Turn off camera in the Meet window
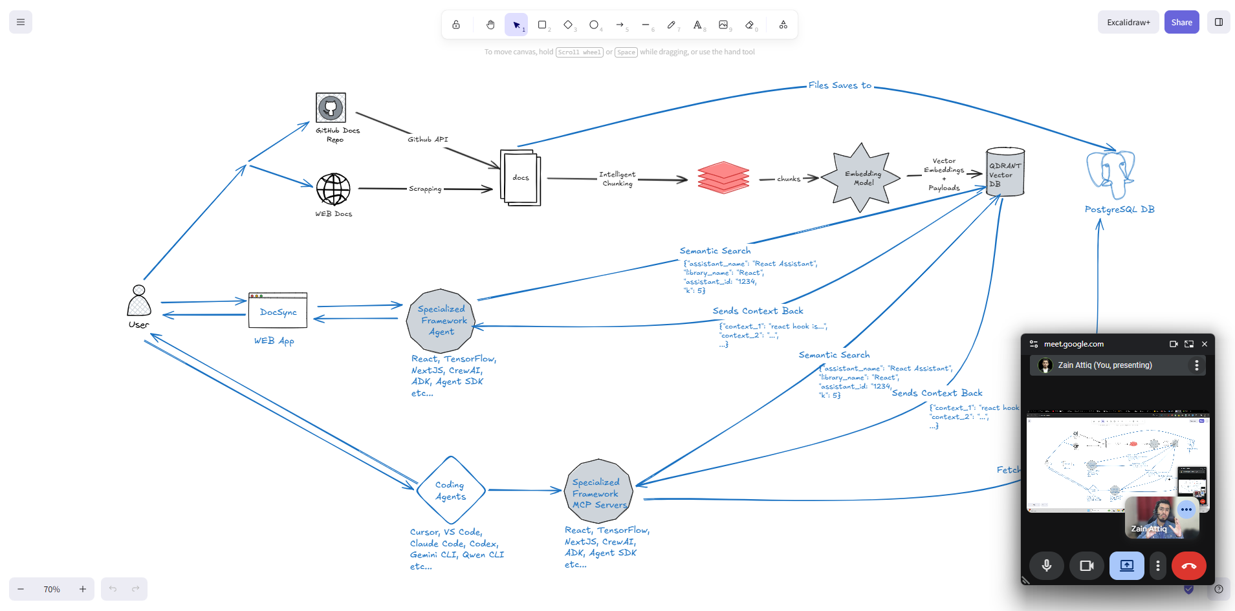This screenshot has width=1235, height=611. pos(1087,566)
